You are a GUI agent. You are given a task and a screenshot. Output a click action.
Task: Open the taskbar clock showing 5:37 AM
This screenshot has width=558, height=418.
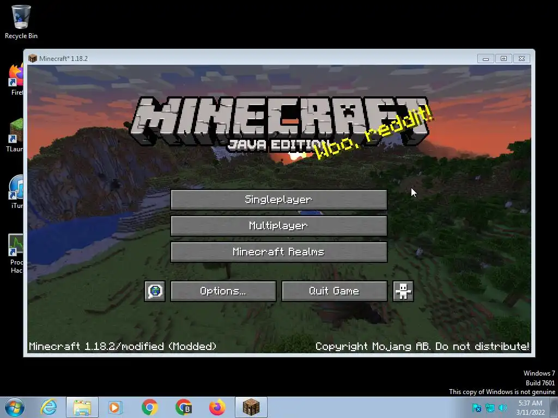[x=530, y=408]
